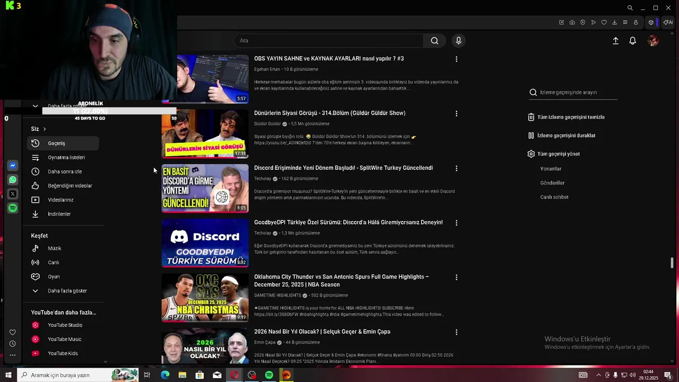
Task: Open sidebar history clock icon
Action: pyautogui.click(x=13, y=344)
